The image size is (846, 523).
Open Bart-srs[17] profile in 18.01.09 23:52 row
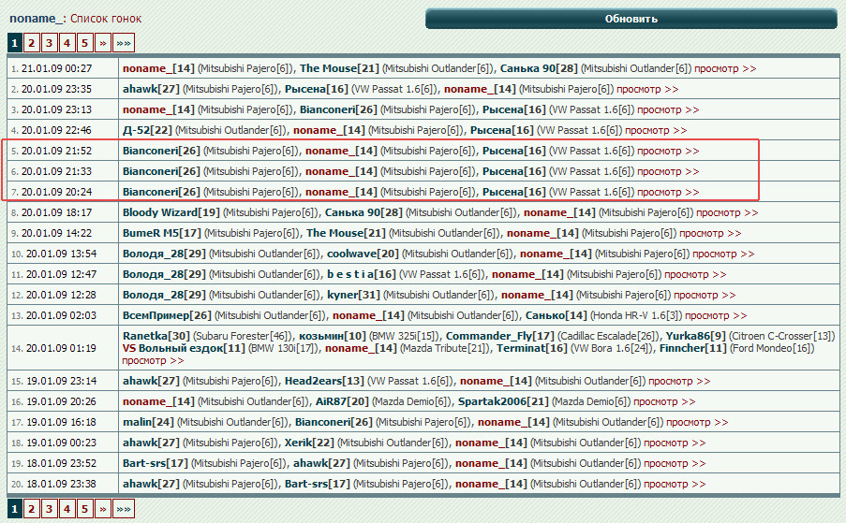tap(155, 463)
